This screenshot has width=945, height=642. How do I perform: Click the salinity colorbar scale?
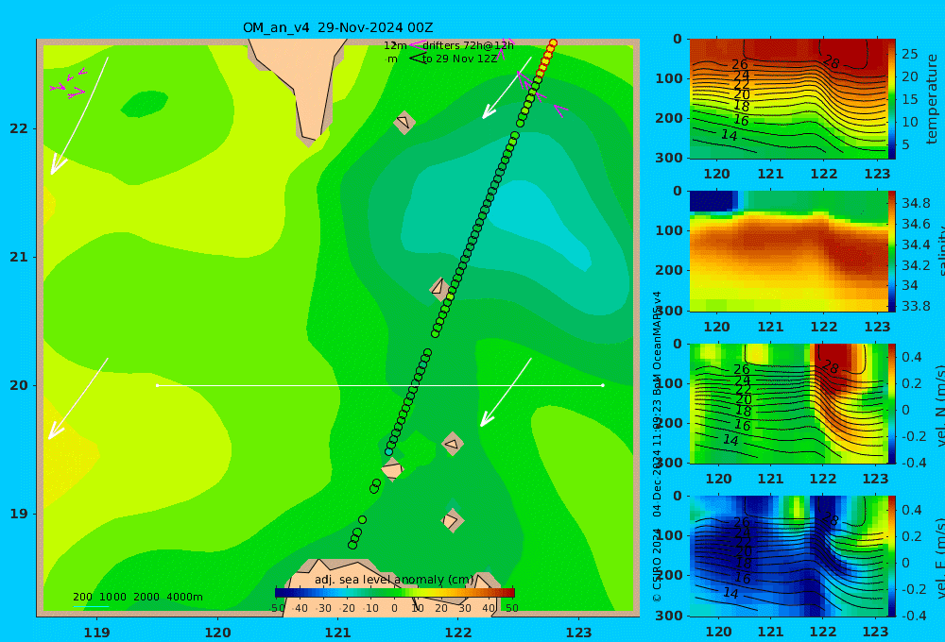[892, 251]
